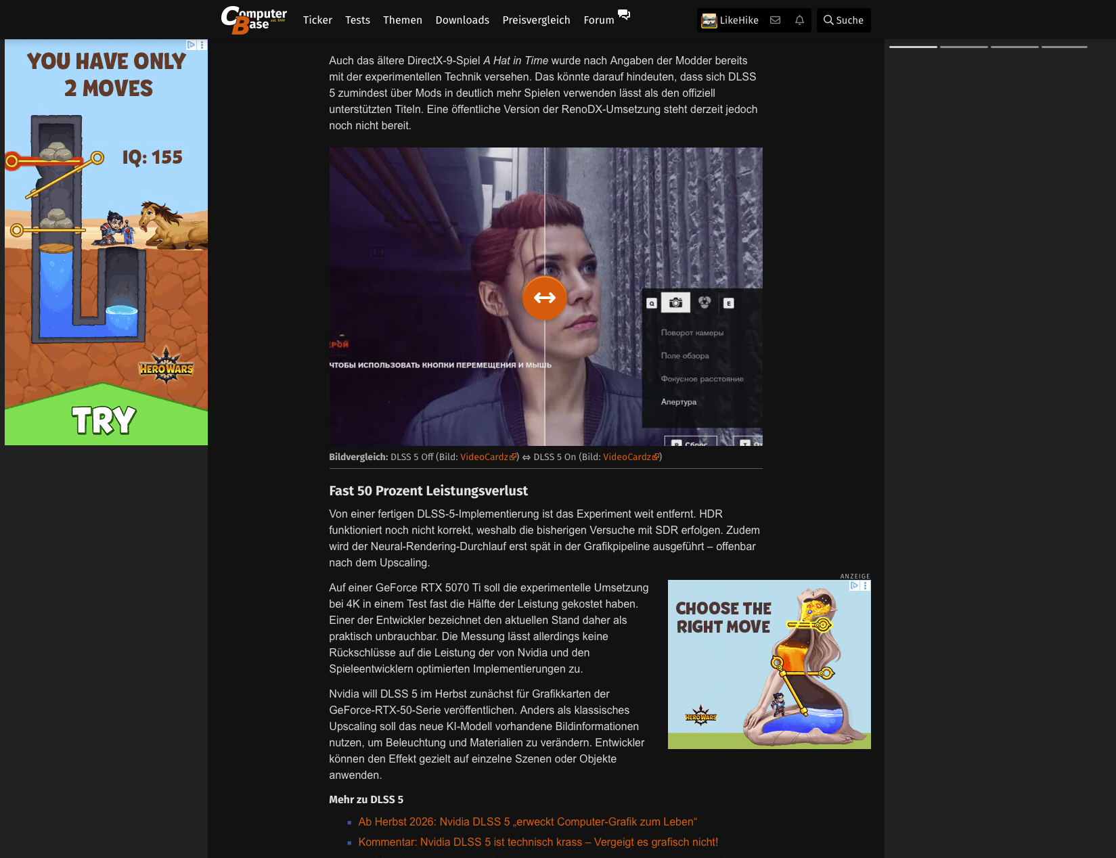Click AdChoices icon on 'Choose the right move' ad
1116x858 pixels.
tap(855, 585)
